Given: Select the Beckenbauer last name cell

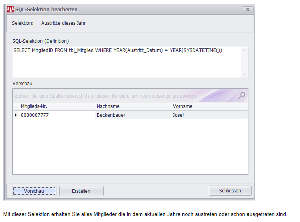Looking at the screenshot, I should click(x=133, y=115).
